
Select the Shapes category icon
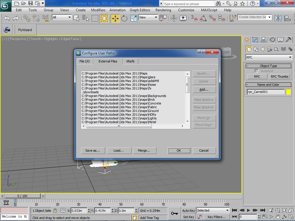(256, 49)
